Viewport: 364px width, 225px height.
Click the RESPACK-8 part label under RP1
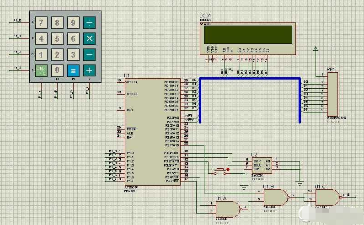pos(337,118)
